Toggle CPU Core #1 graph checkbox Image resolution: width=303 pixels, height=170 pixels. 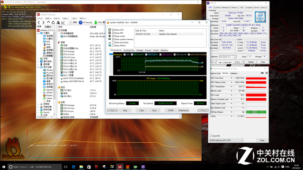tap(132, 55)
